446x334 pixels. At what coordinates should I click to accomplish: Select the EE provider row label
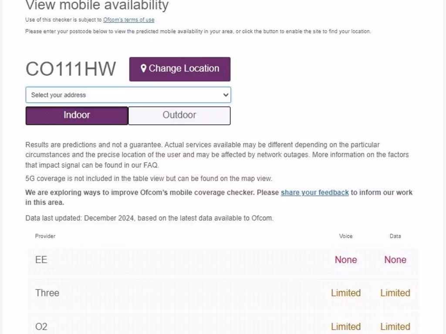[41, 260]
